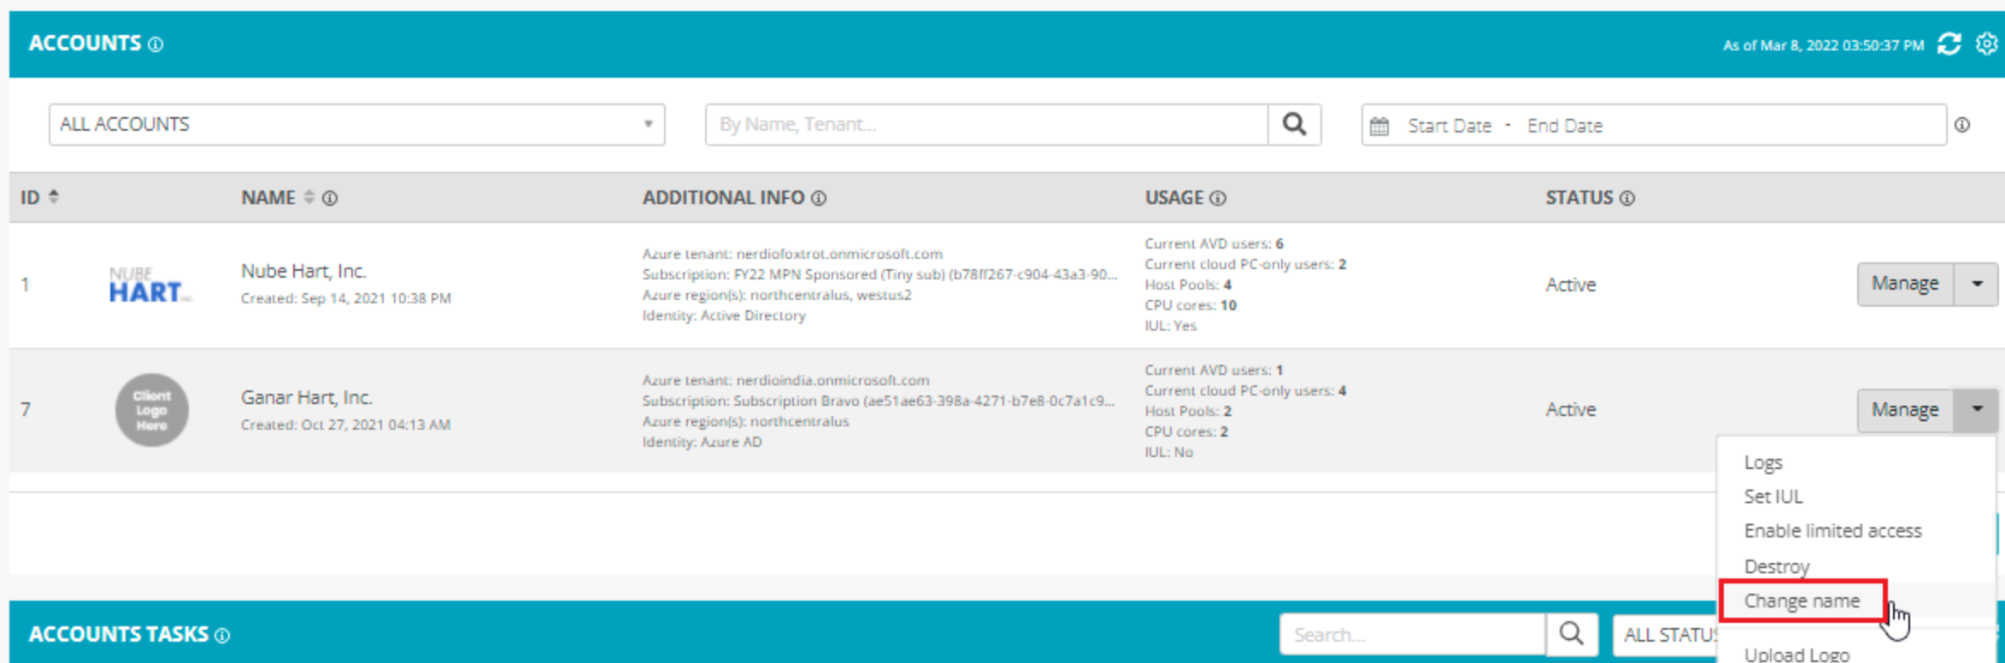Click the refresh icon in Accounts header
This screenshot has height=663, width=2005.
[1949, 44]
